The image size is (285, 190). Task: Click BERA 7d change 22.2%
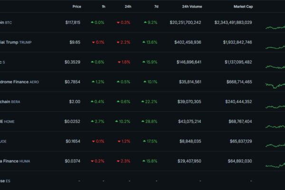(149, 102)
